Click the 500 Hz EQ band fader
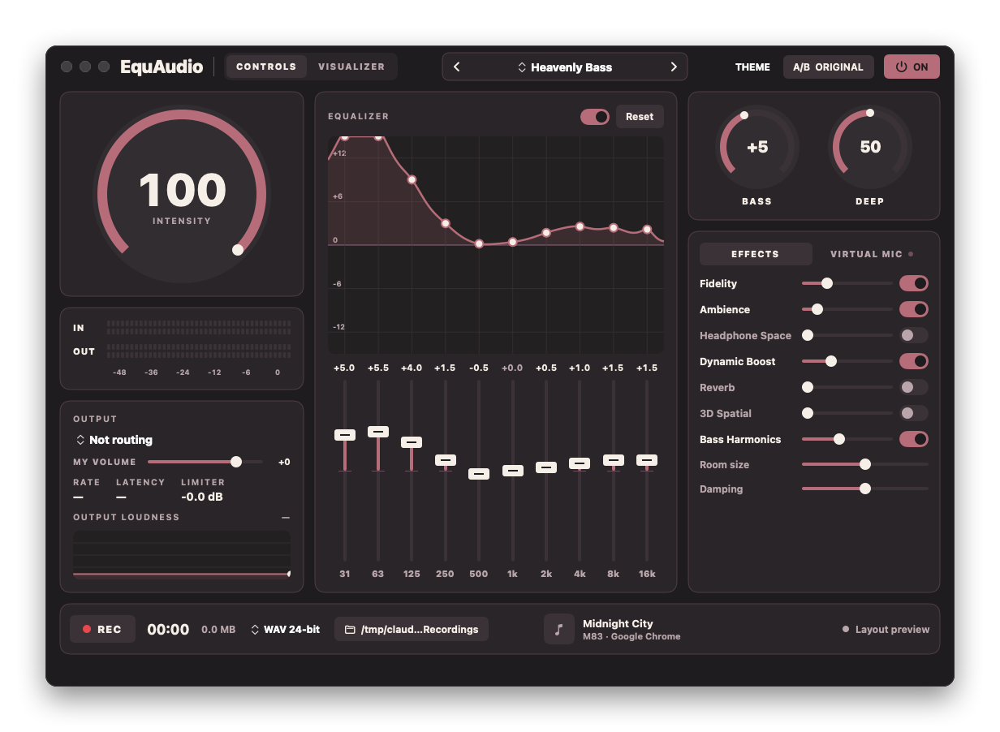This screenshot has width=1000, height=732. click(x=479, y=474)
